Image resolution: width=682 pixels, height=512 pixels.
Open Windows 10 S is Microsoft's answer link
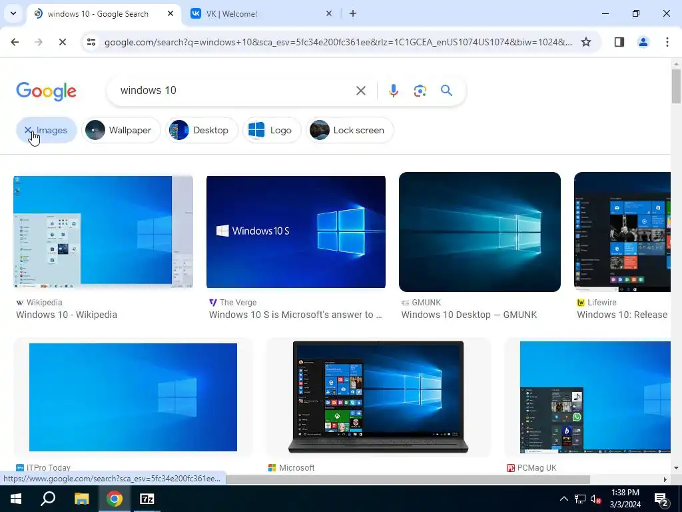point(295,315)
